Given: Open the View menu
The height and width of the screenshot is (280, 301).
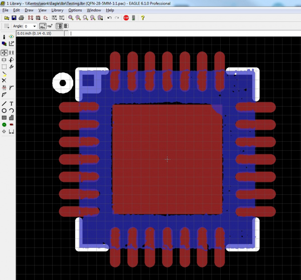Looking at the screenshot, I should 43,10.
